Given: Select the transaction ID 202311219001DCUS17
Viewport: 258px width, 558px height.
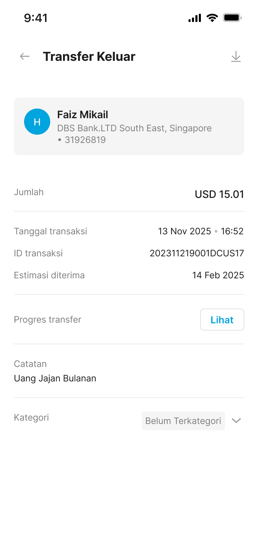Looking at the screenshot, I should 197,253.
